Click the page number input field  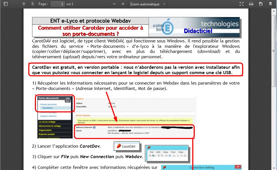[x=58, y=4]
